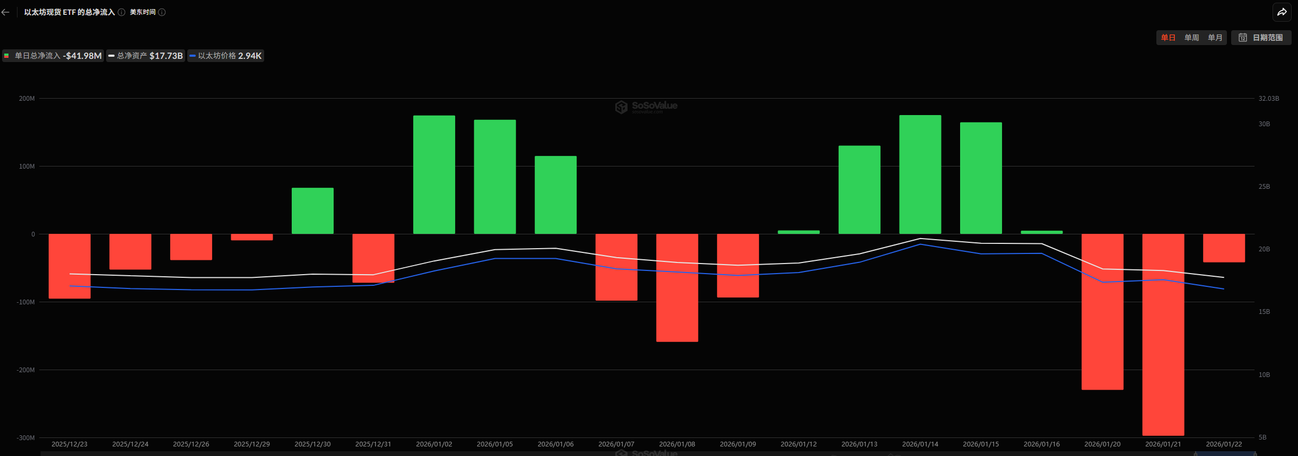Click the 以太坊现货 ETF 的总净流入 title
The width and height of the screenshot is (1298, 456).
pyautogui.click(x=69, y=12)
